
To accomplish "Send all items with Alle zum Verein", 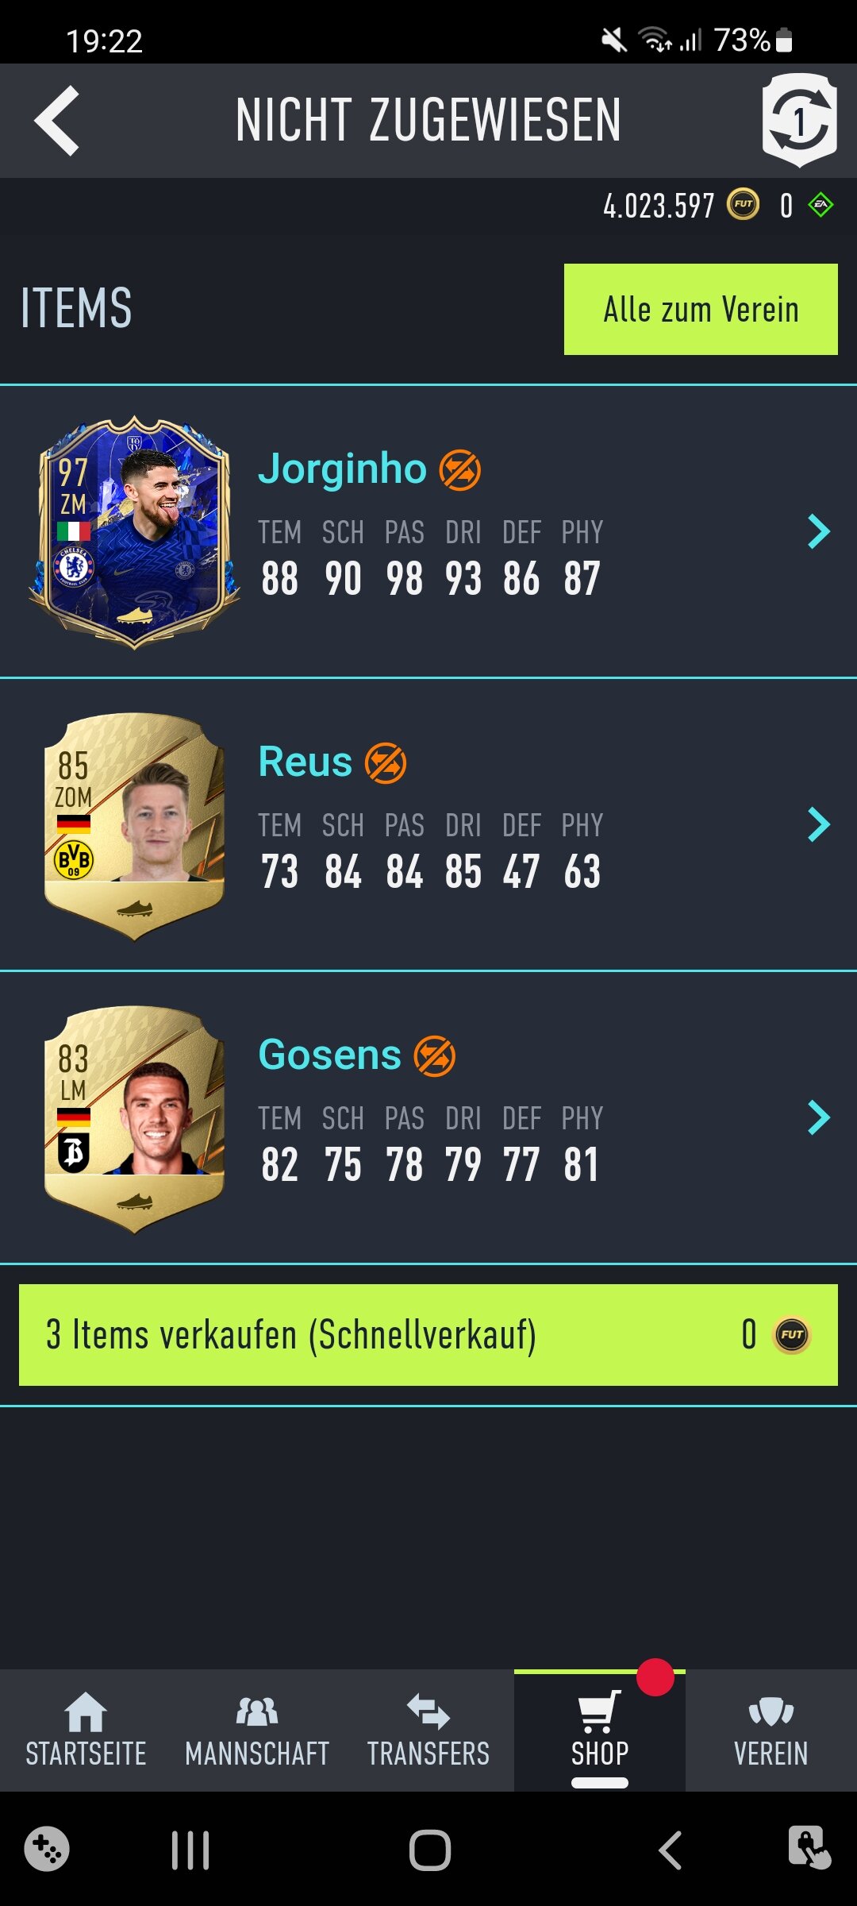I will (701, 309).
